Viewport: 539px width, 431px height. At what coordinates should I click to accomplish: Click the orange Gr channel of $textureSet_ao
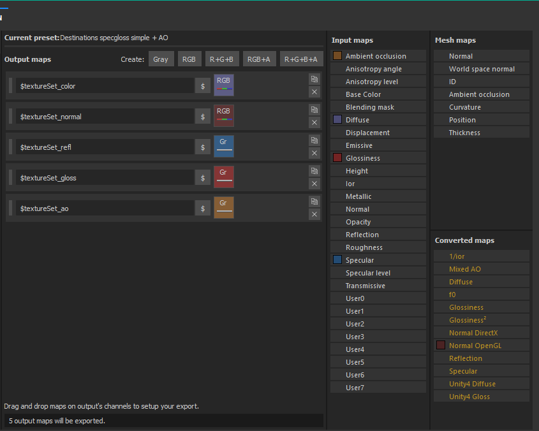[224, 207]
